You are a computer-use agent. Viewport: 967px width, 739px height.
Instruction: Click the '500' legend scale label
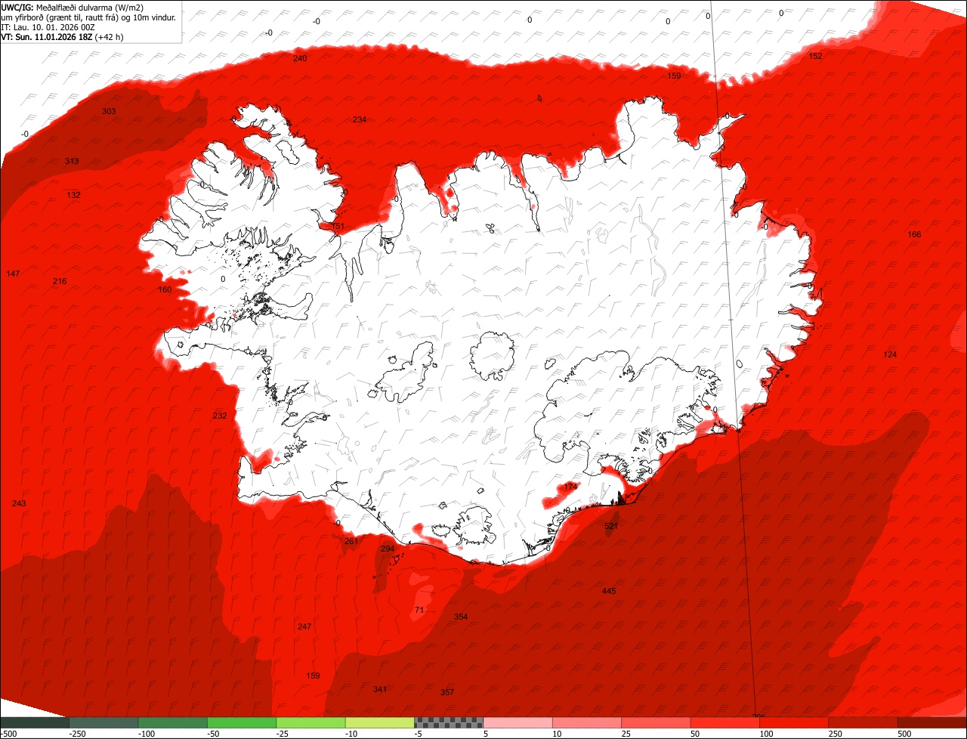click(x=905, y=734)
